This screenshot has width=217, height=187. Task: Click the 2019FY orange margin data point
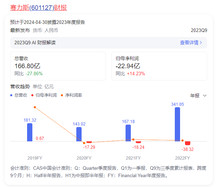click(x=35, y=107)
